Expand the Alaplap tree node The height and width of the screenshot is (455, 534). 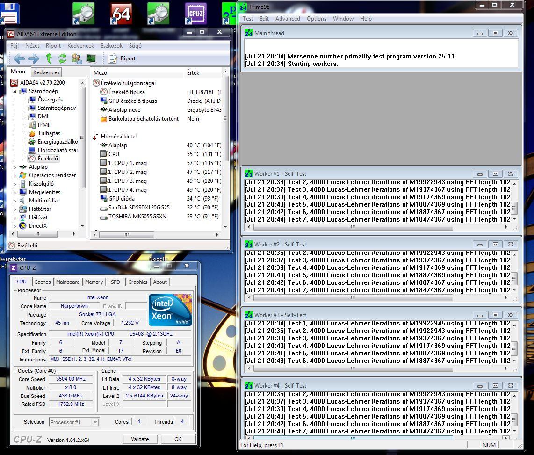click(14, 167)
